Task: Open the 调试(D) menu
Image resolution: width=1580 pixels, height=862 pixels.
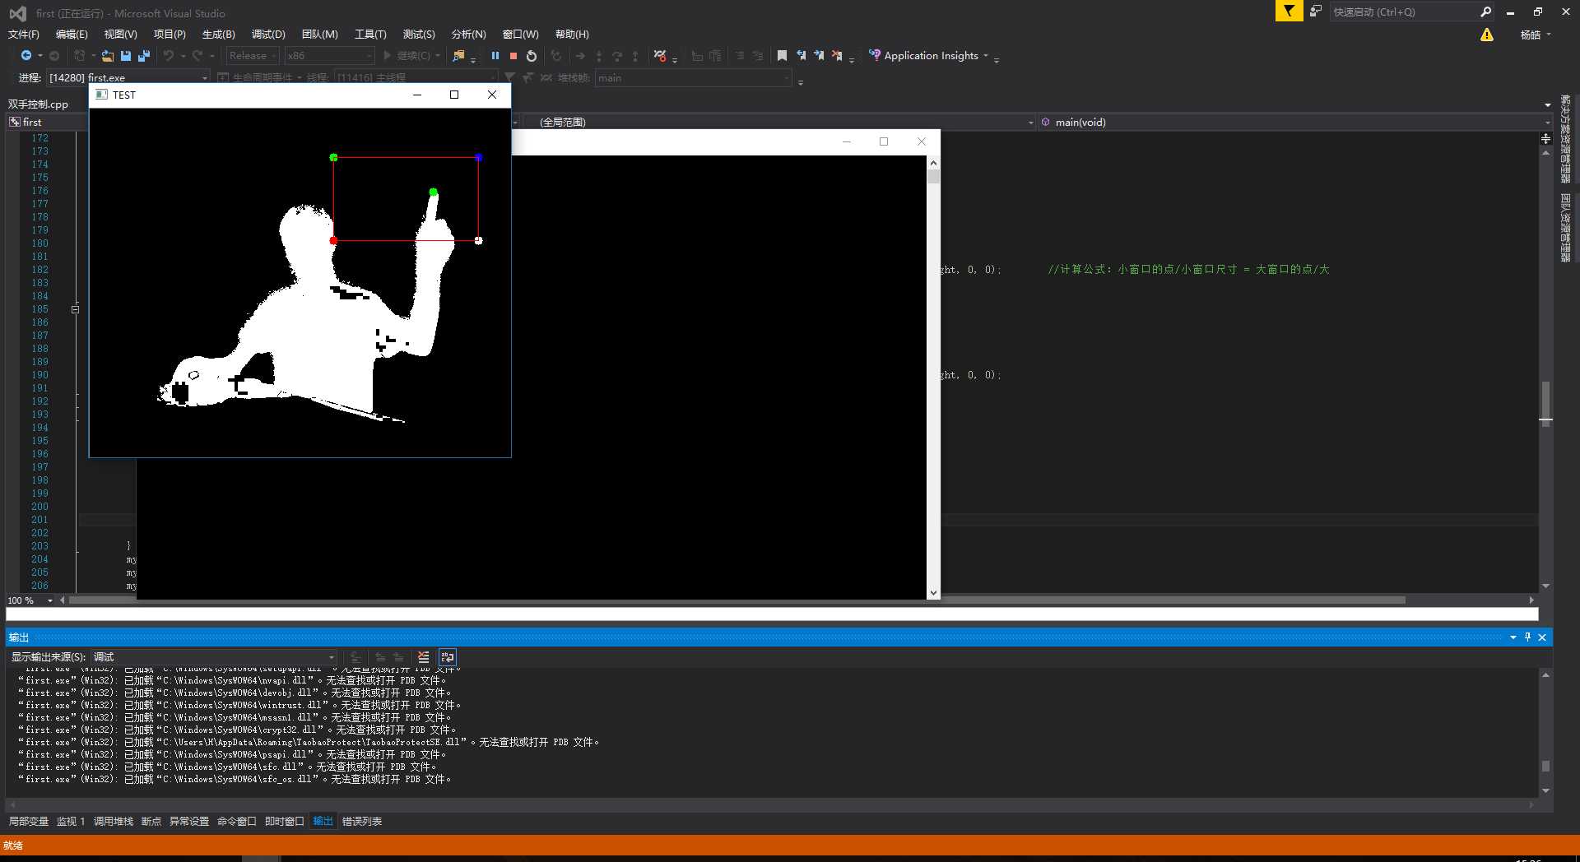Action: [268, 35]
